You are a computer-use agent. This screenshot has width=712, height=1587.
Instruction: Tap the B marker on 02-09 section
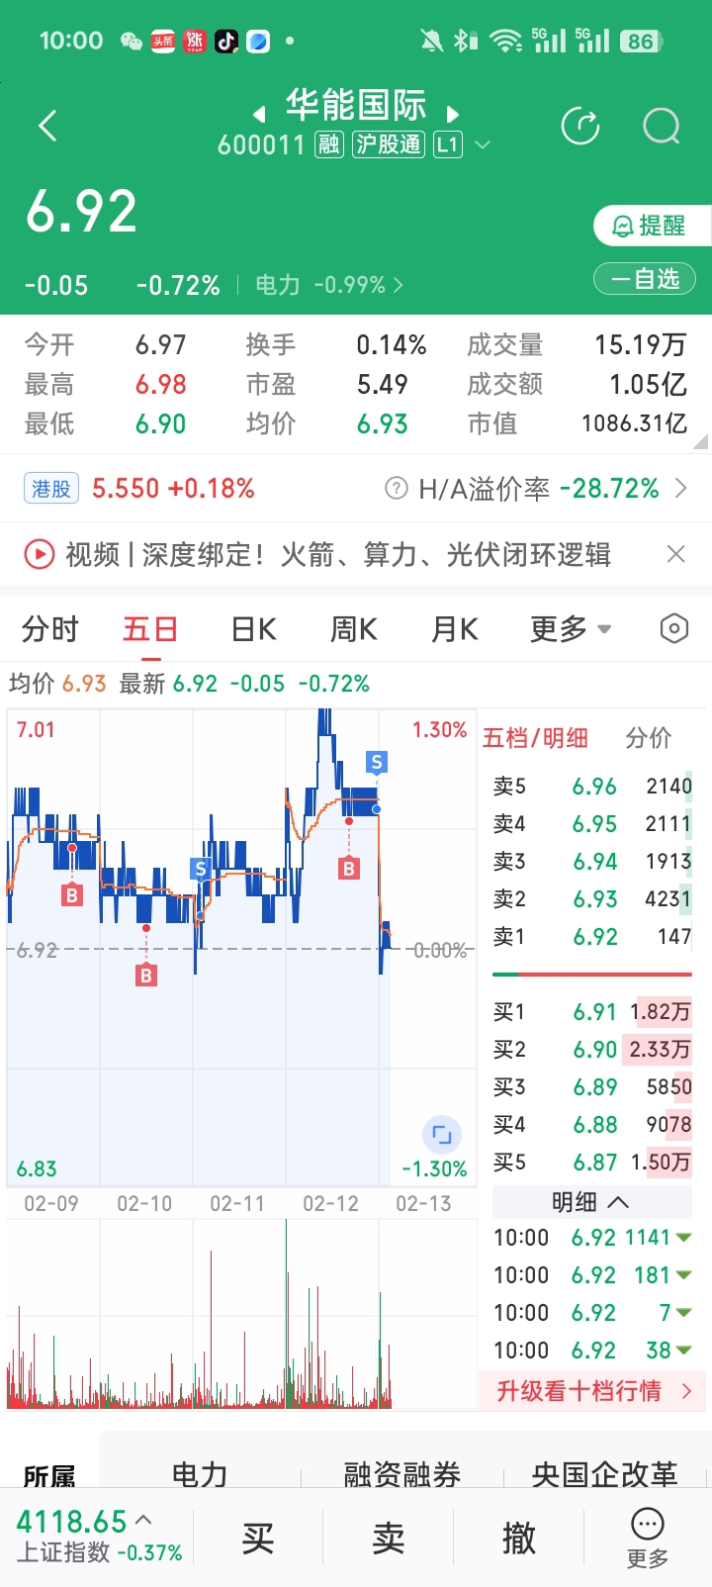coord(71,895)
